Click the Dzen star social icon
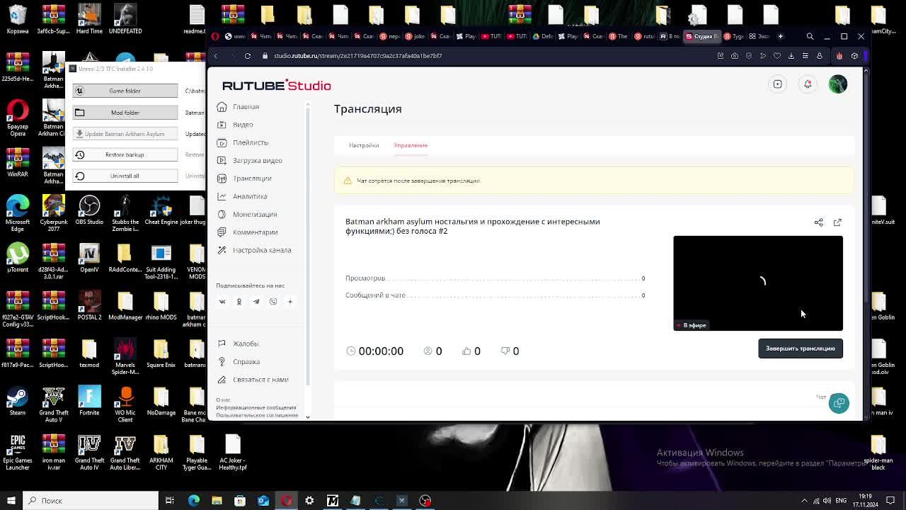This screenshot has height=510, width=906. 290,302
